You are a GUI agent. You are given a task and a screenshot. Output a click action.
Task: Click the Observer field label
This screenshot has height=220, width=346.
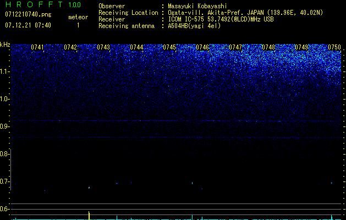pos(111,6)
